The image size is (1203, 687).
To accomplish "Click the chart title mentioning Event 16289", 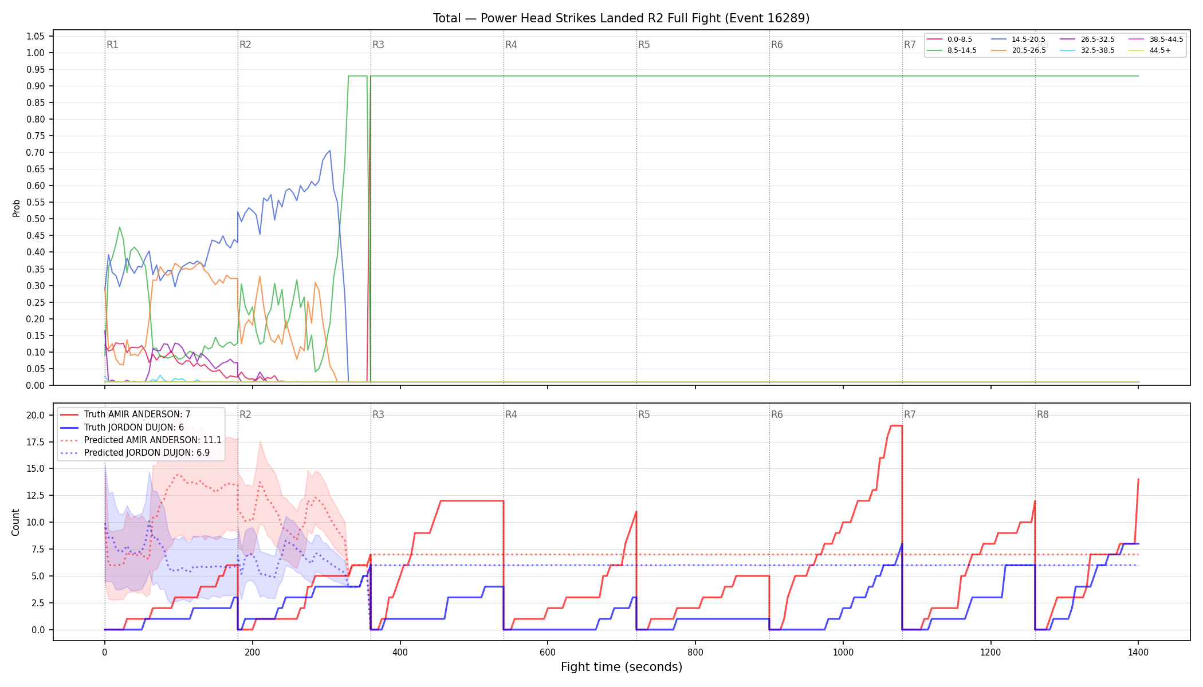I will [621, 18].
